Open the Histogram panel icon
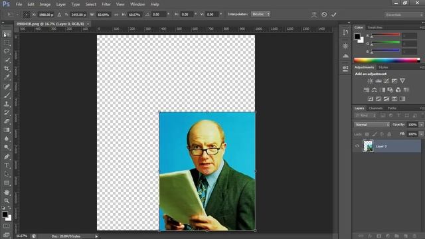The height and width of the screenshot is (239, 425). point(345,56)
